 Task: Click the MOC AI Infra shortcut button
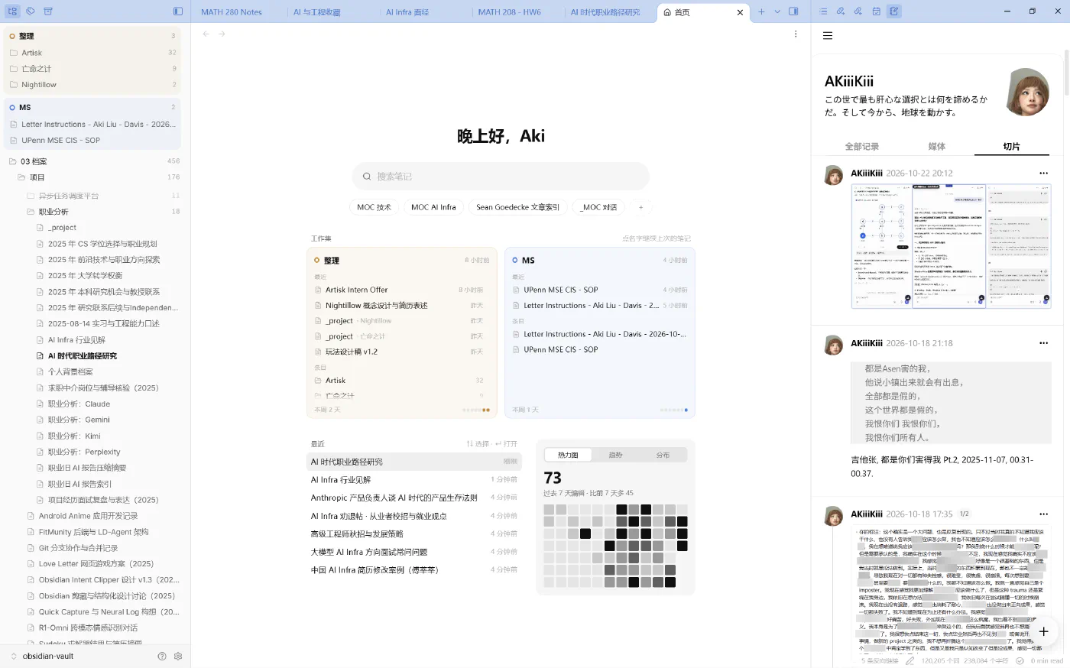tap(433, 207)
